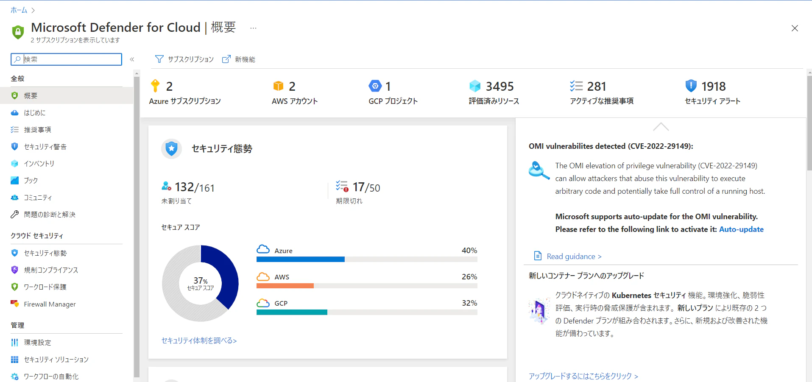Click the subscription filter funnel icon
The width and height of the screenshot is (812, 382).
(159, 59)
